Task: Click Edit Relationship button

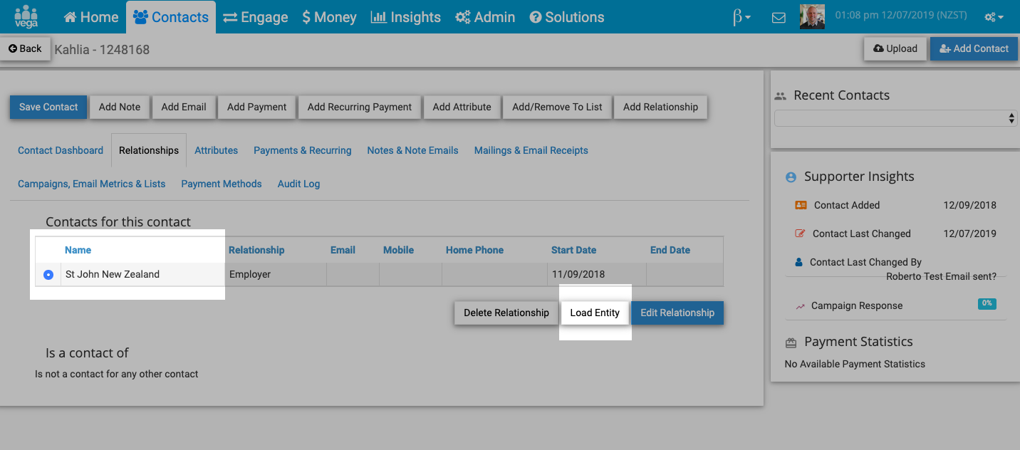Action: 677,313
